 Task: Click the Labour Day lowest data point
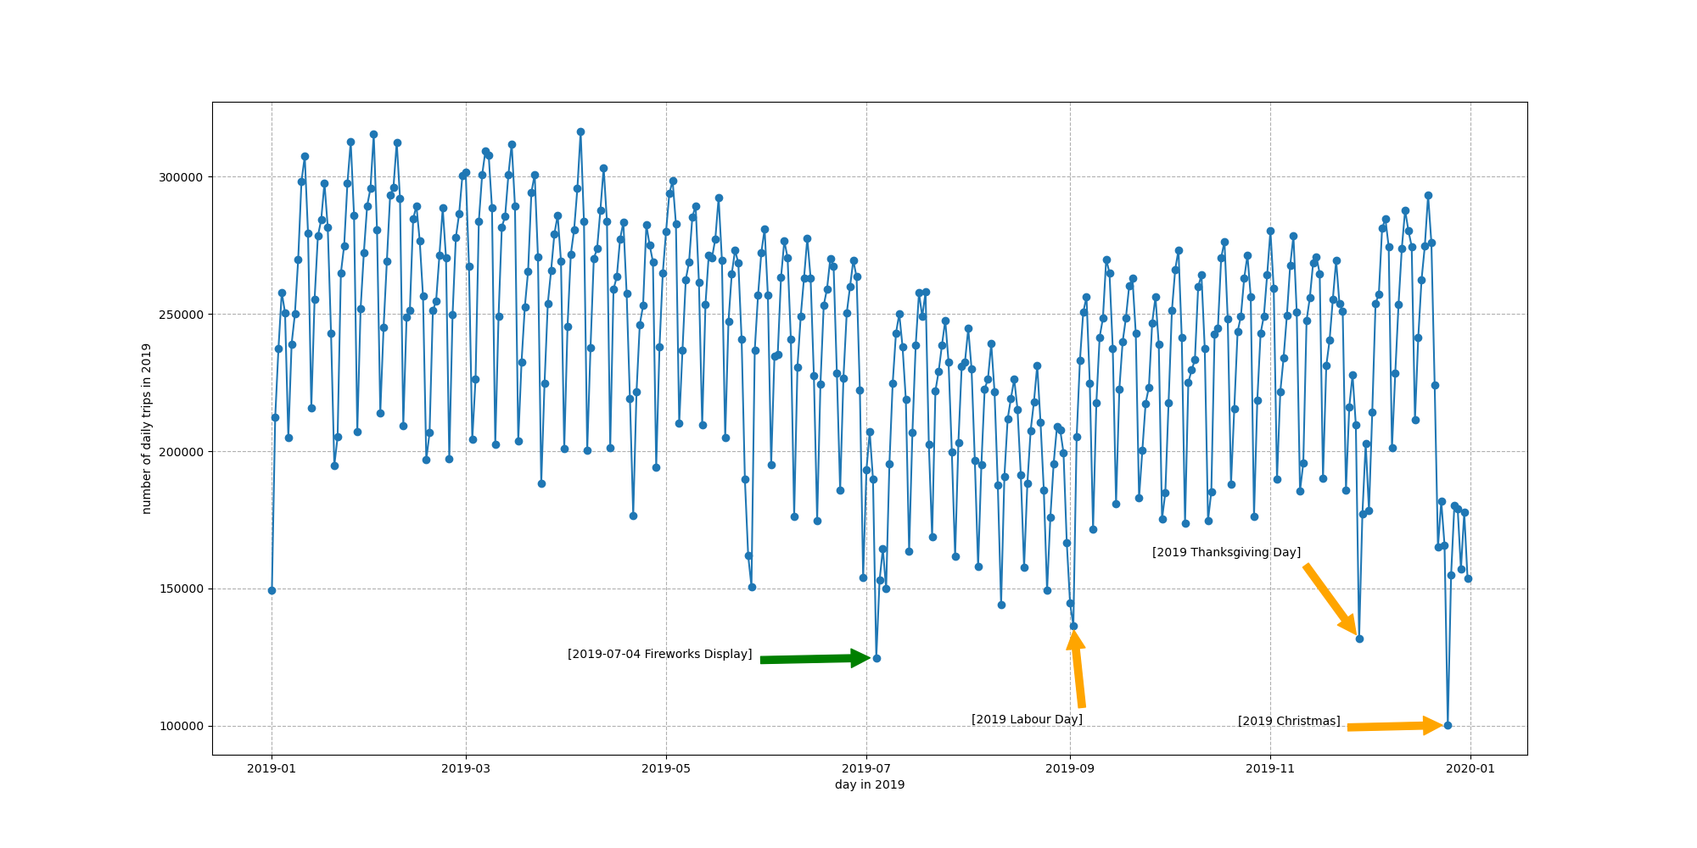[x=1073, y=626]
